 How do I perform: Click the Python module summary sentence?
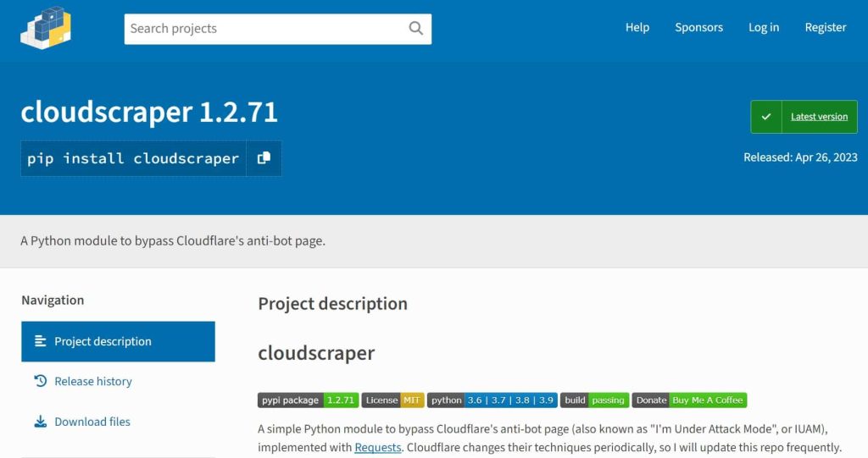pos(173,240)
